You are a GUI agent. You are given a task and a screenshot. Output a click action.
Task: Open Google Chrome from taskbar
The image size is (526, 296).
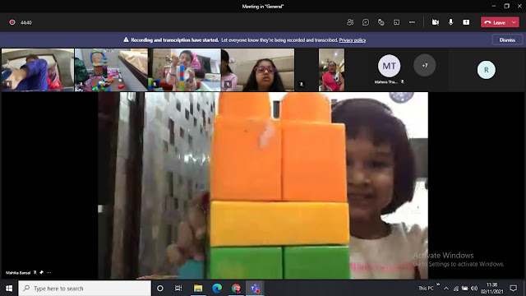coord(236,289)
